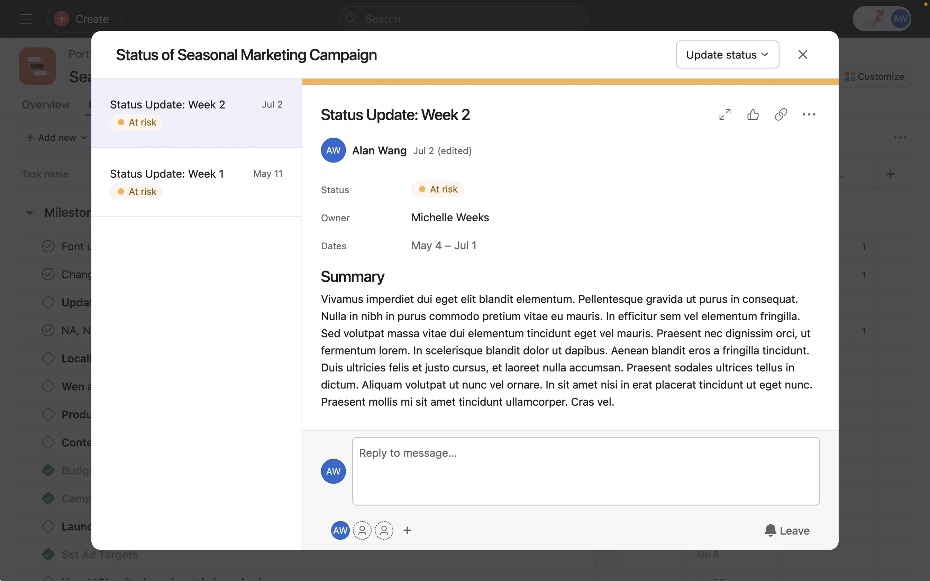Enlarge the status update to full screen
The height and width of the screenshot is (581, 930).
pyautogui.click(x=724, y=114)
